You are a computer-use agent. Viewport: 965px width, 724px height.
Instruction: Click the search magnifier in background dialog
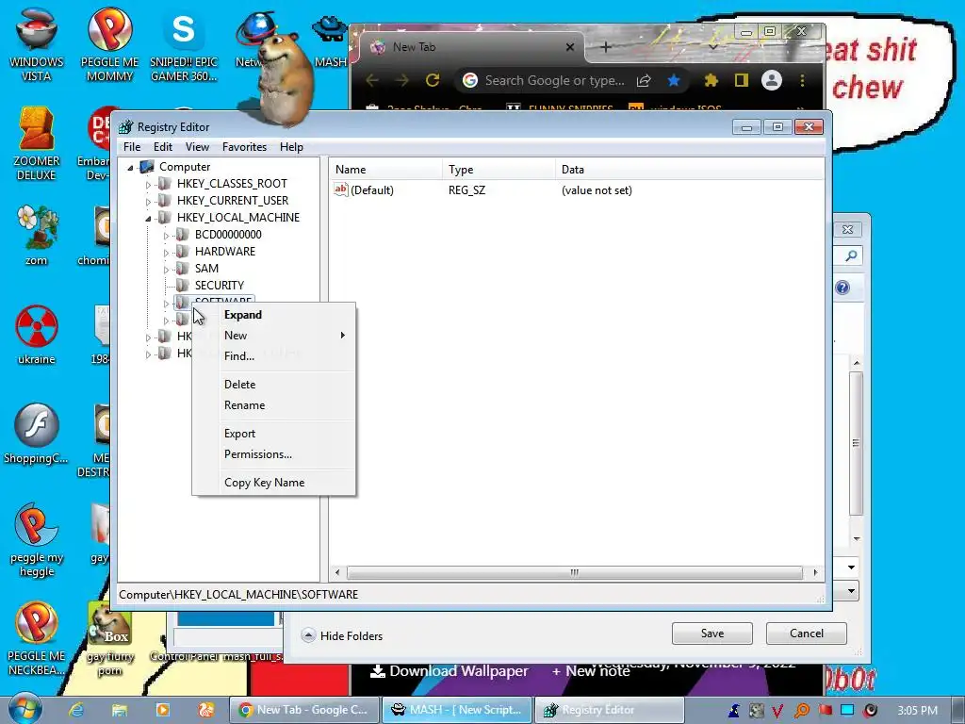tap(851, 255)
